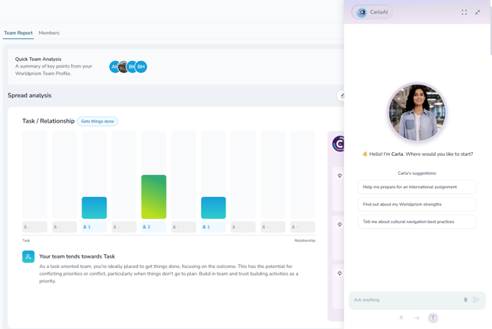Open the Team Report tab
The height and width of the screenshot is (329, 492).
click(18, 33)
